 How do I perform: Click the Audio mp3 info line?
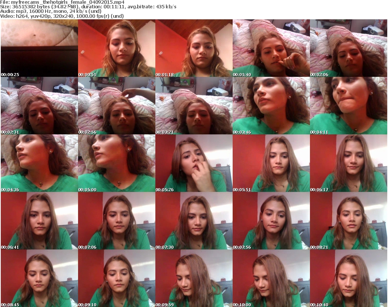pyautogui.click(x=51, y=11)
